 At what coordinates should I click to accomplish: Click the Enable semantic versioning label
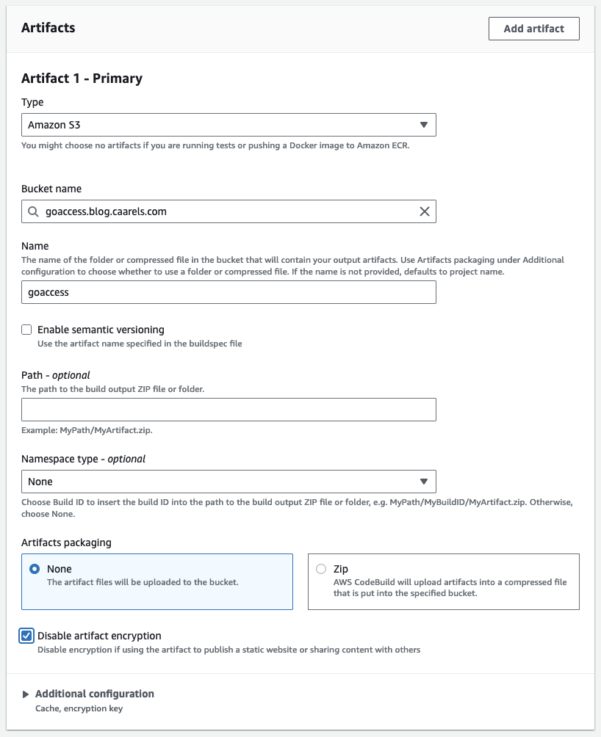tap(101, 330)
